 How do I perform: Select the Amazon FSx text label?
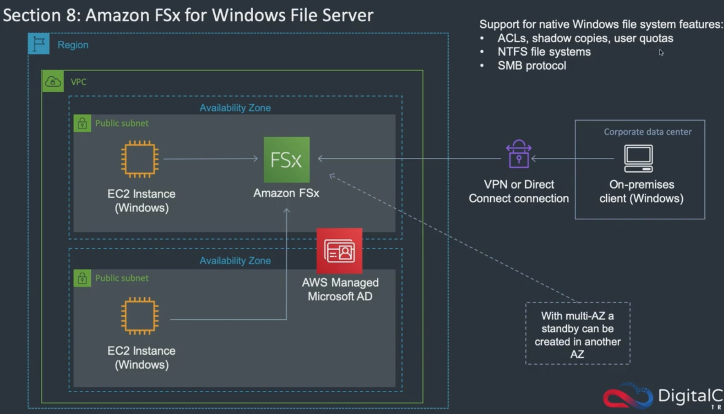click(x=286, y=193)
